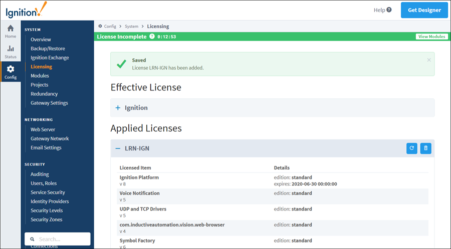The width and height of the screenshot is (451, 249).
Task: Select the Config gear icon
Action: coord(11,69)
